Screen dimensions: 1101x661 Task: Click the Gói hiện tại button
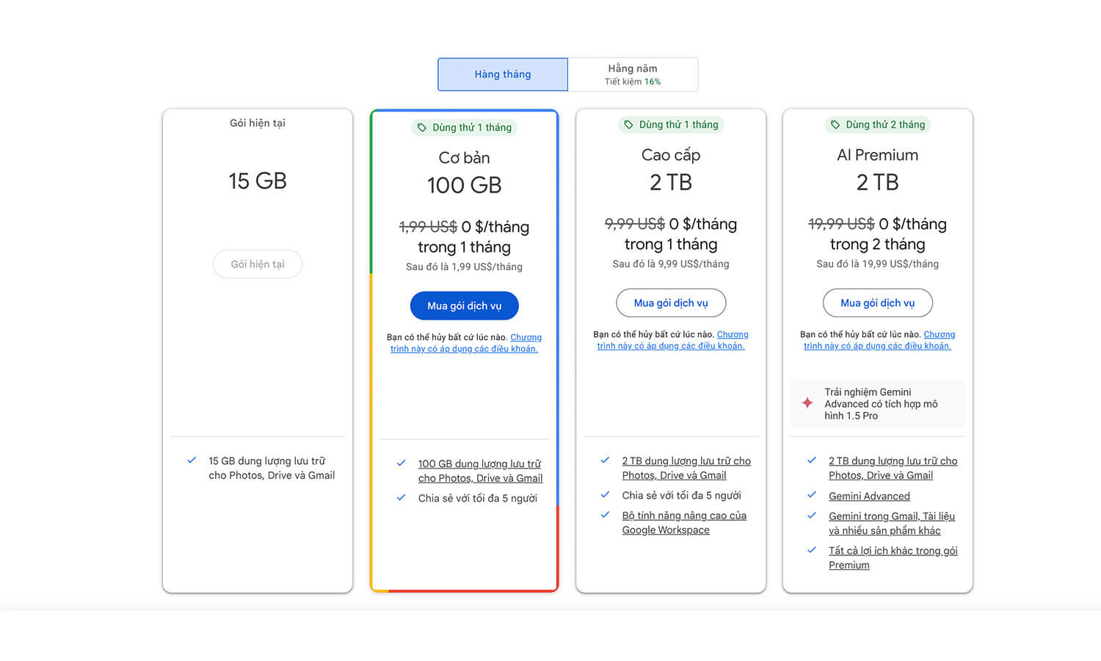point(257,264)
